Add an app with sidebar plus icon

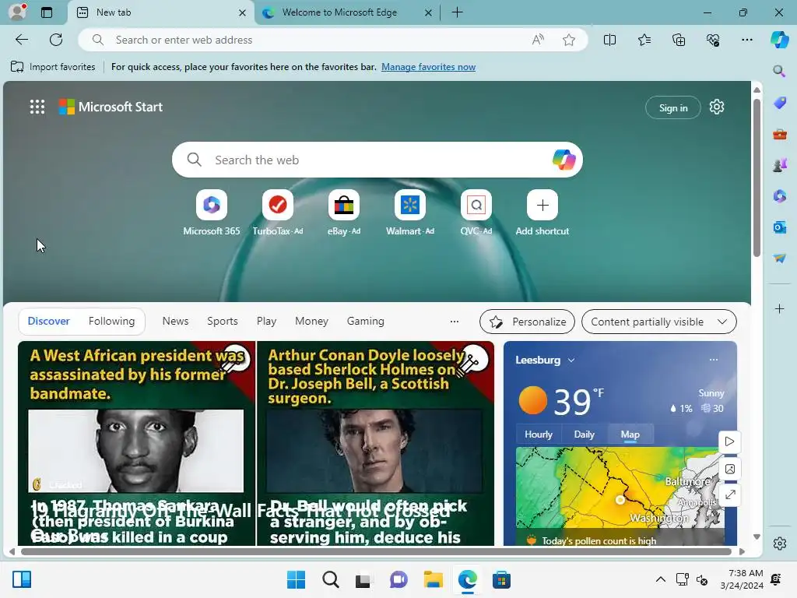[x=779, y=308]
